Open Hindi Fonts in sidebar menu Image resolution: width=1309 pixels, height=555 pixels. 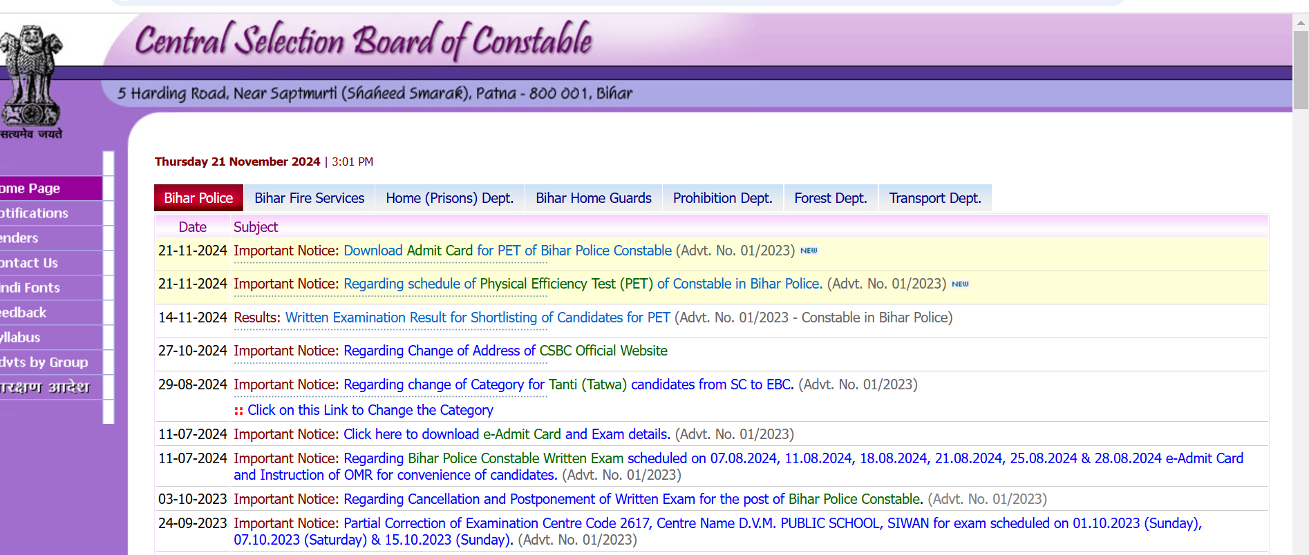(x=51, y=288)
